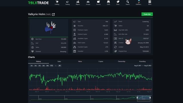Screen dimensions: 183x103
Task: Click the Limited refresh-arrows icon
Action: (x=115, y=47)
